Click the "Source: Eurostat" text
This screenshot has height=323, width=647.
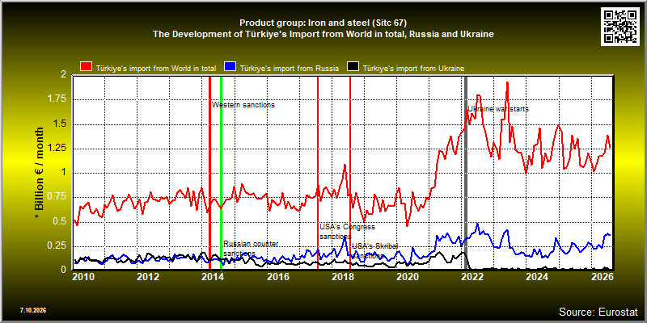click(x=598, y=311)
